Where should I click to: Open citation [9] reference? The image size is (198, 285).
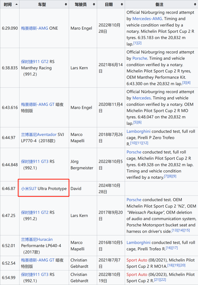click(x=174, y=176)
